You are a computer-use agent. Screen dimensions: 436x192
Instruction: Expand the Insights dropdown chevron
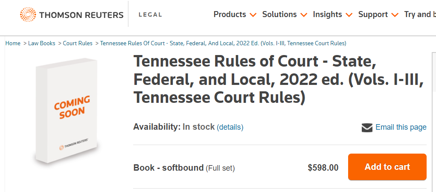(349, 15)
